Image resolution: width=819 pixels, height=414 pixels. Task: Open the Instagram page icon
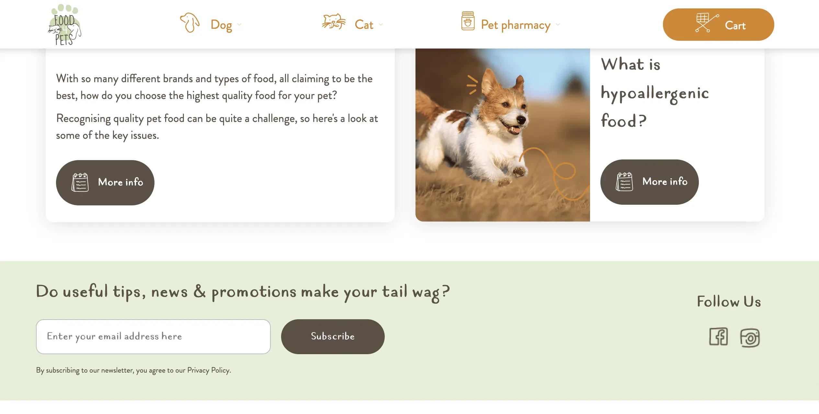pyautogui.click(x=750, y=338)
